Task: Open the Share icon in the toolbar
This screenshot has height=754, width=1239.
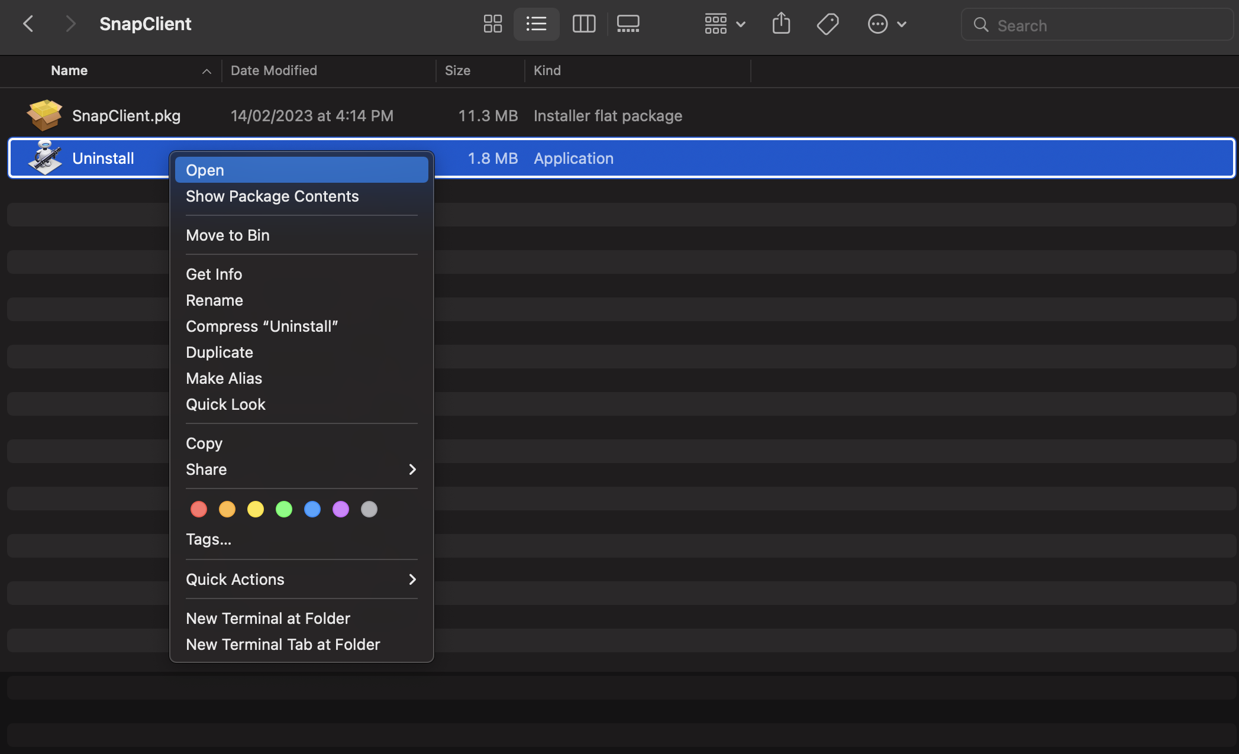Action: [x=781, y=24]
